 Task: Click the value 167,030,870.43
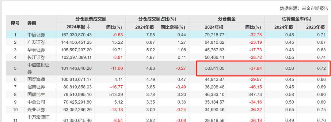click(x=76, y=35)
